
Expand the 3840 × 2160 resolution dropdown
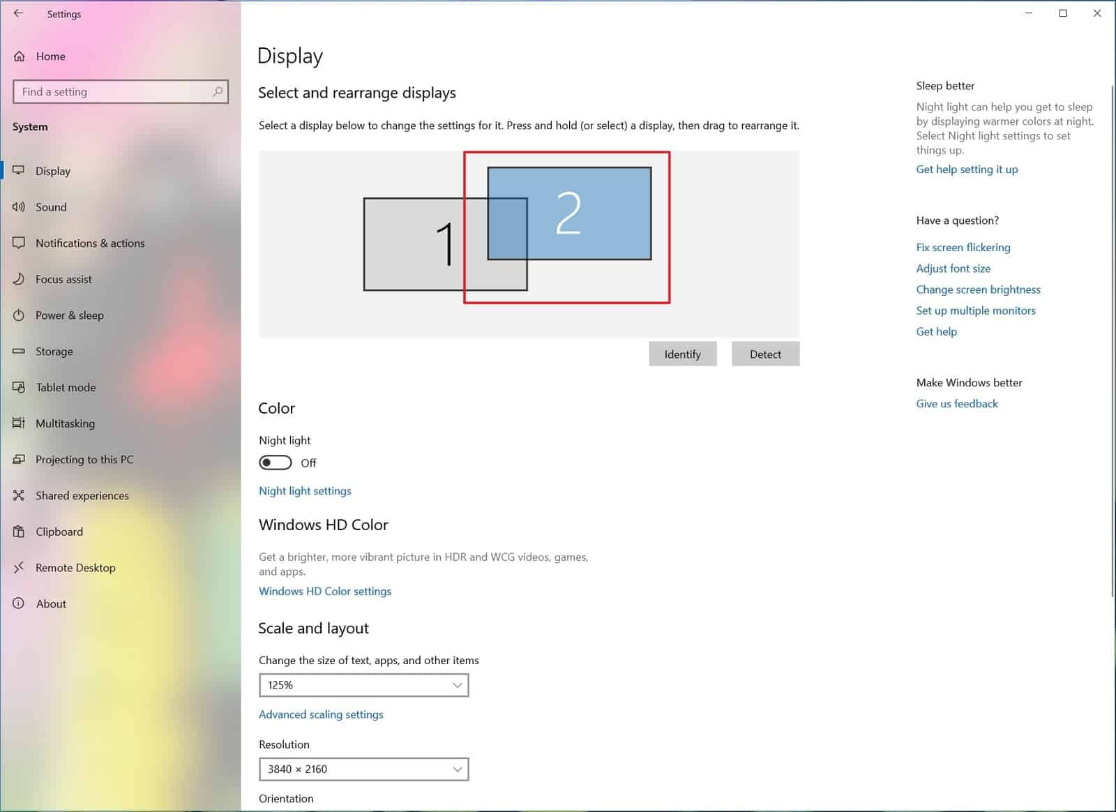pos(363,769)
